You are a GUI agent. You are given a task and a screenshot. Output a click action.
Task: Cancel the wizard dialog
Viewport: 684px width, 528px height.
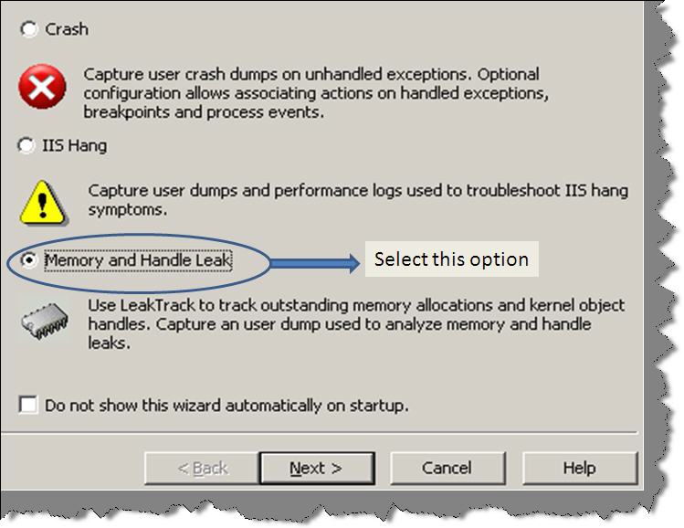pos(447,469)
